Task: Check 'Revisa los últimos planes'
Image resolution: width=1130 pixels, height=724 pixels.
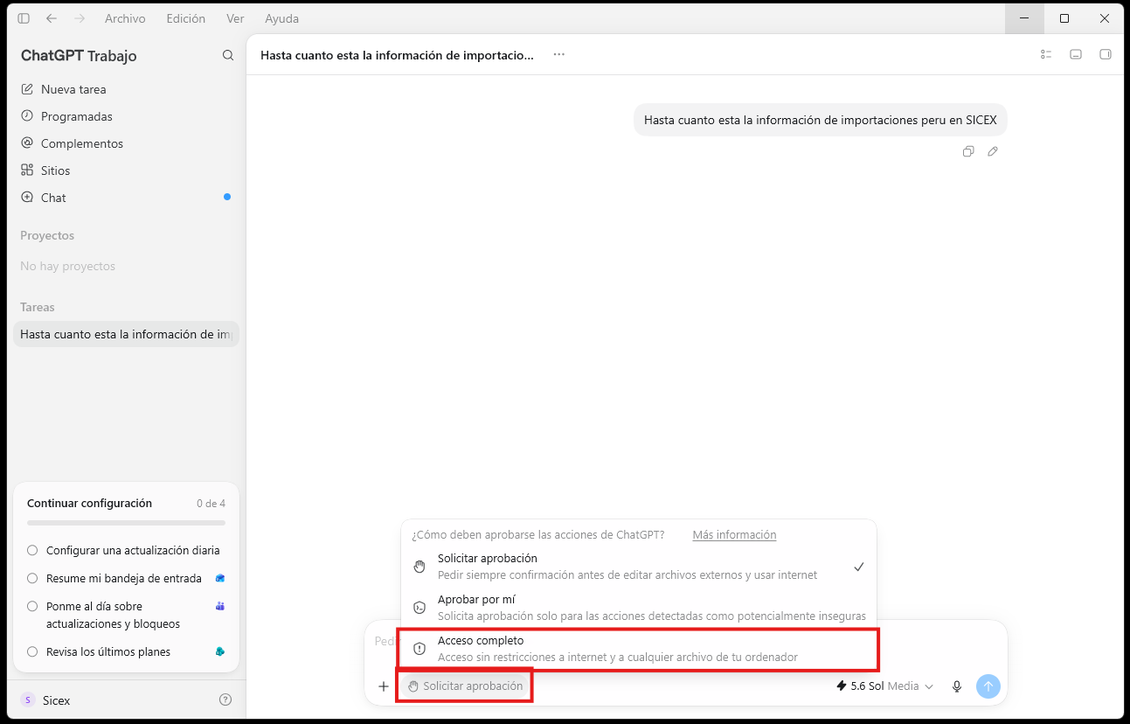Action: (32, 651)
